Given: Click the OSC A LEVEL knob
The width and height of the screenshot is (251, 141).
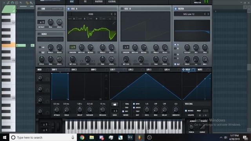Looking at the screenshot, I should pos(111,59).
